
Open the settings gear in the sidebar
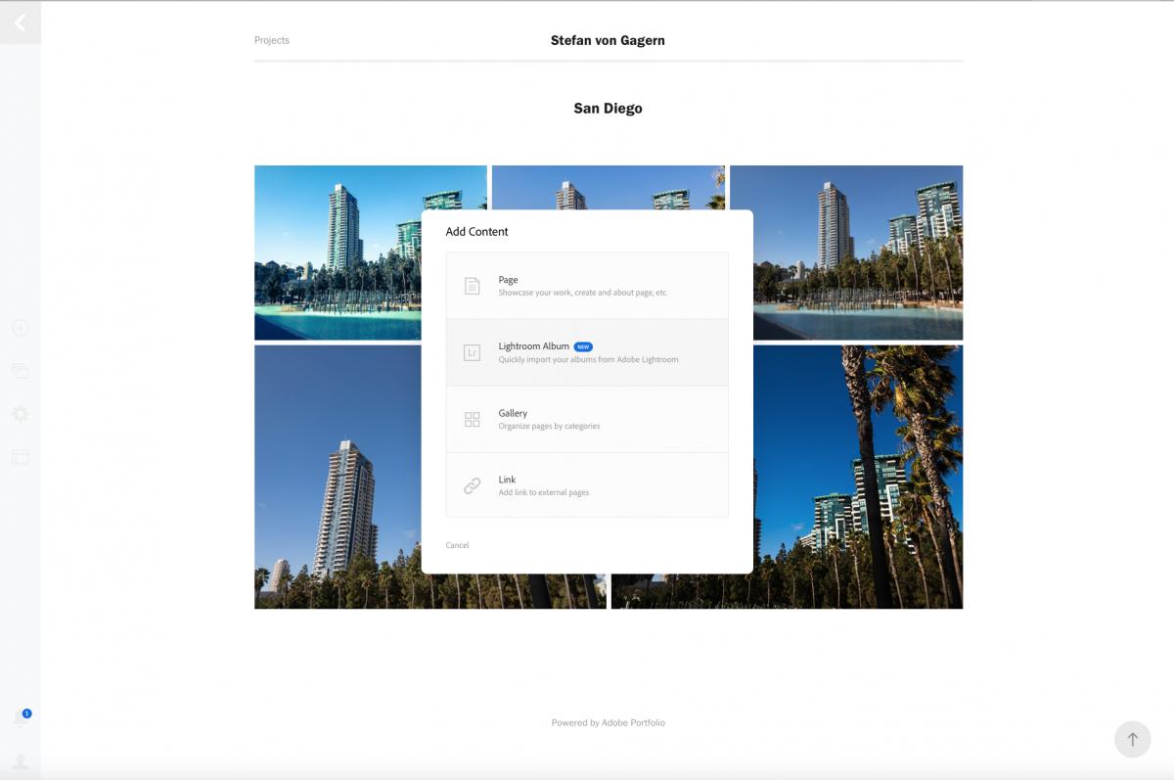[20, 414]
